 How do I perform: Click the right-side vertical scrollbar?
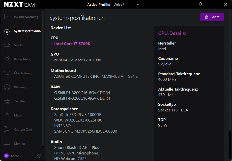(229, 145)
